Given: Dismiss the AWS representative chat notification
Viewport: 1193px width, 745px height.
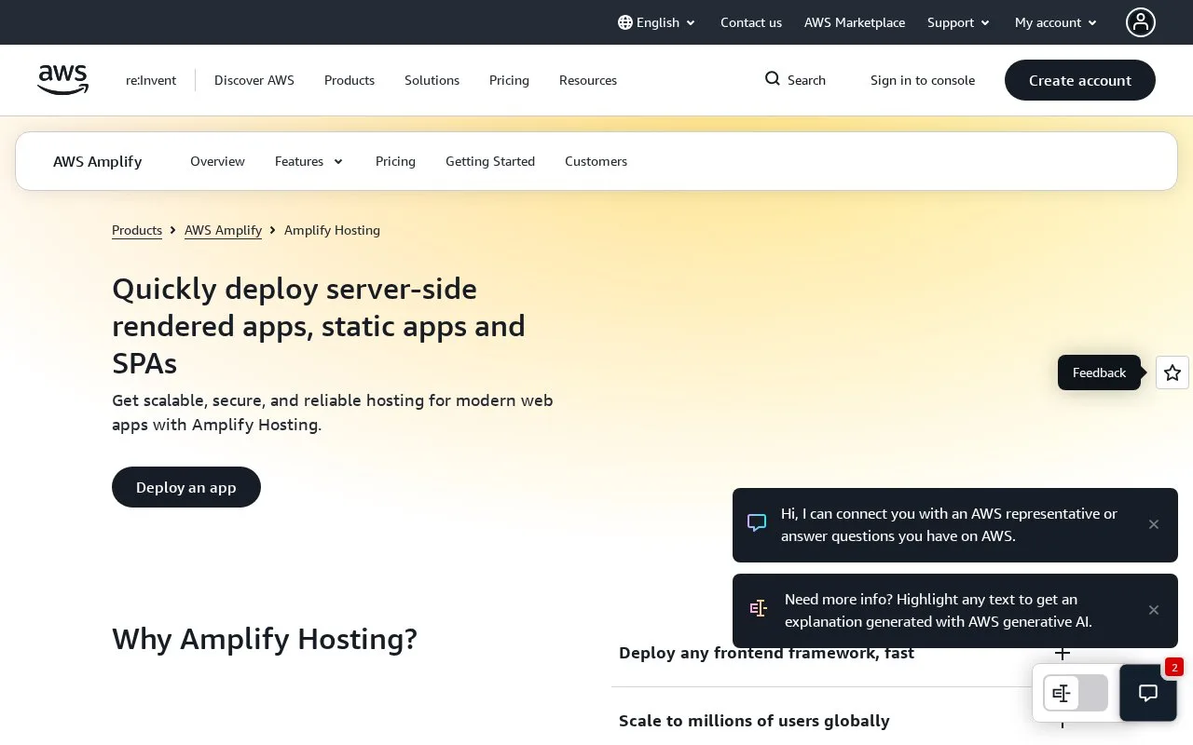Looking at the screenshot, I should pyautogui.click(x=1154, y=524).
